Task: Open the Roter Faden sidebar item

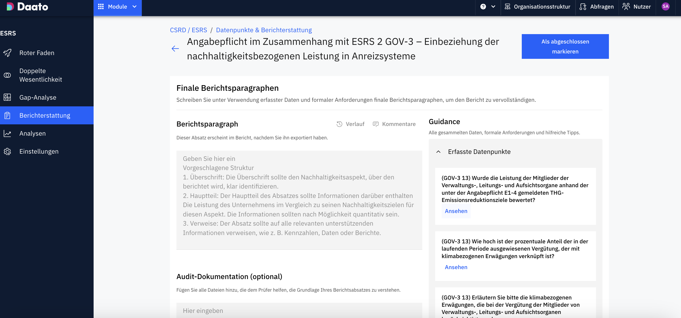Action: (x=37, y=53)
